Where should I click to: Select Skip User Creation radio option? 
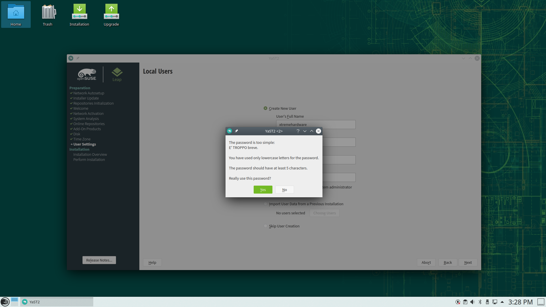[265, 226]
